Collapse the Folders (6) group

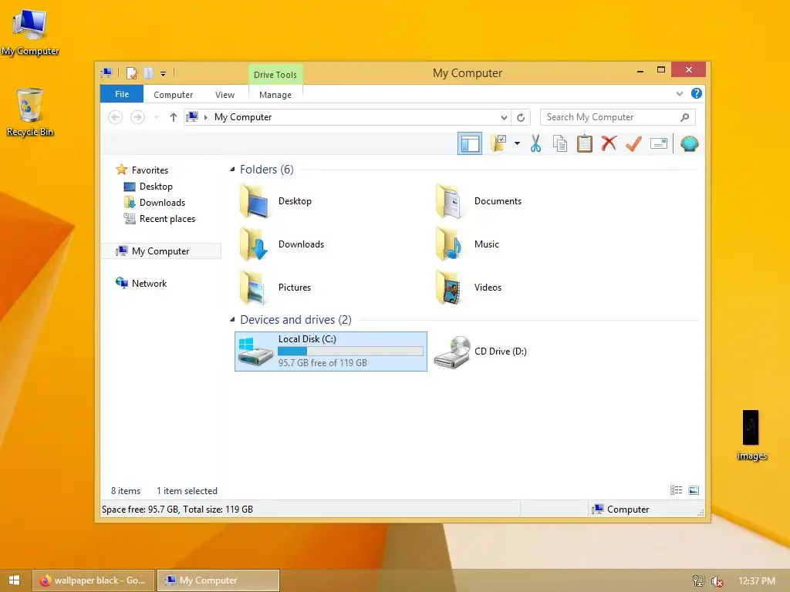tap(232, 169)
